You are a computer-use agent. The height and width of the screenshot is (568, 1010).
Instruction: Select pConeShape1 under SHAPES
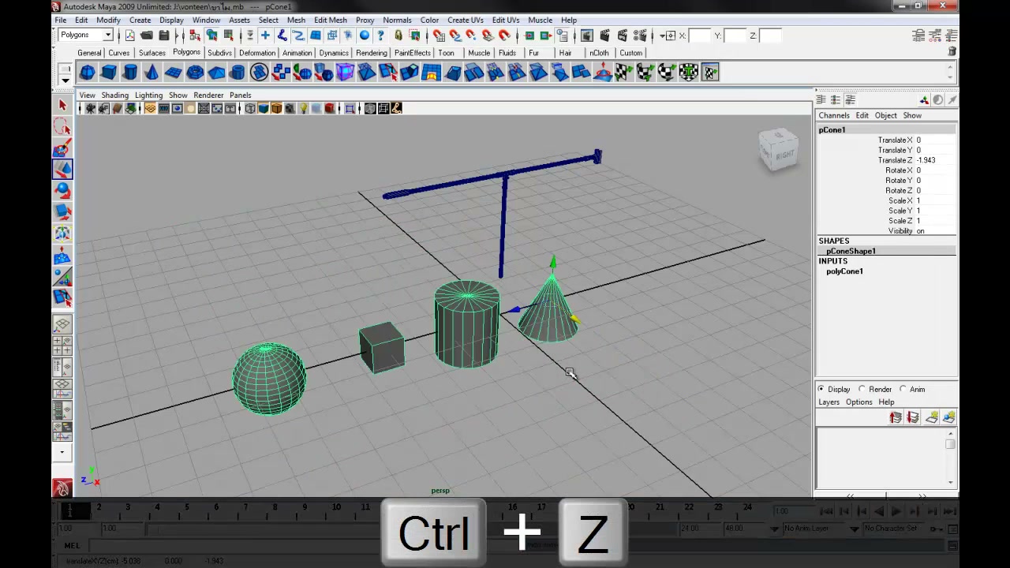tap(851, 251)
